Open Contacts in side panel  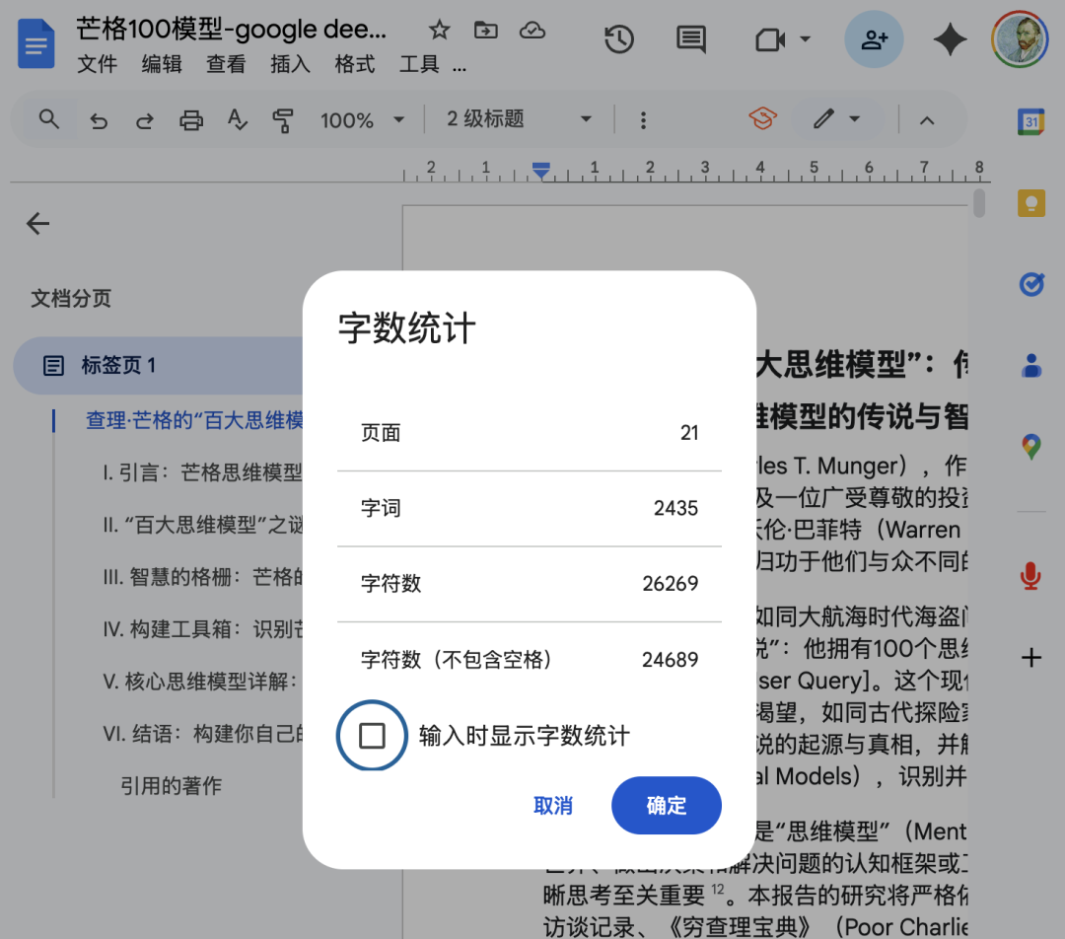click(1031, 366)
